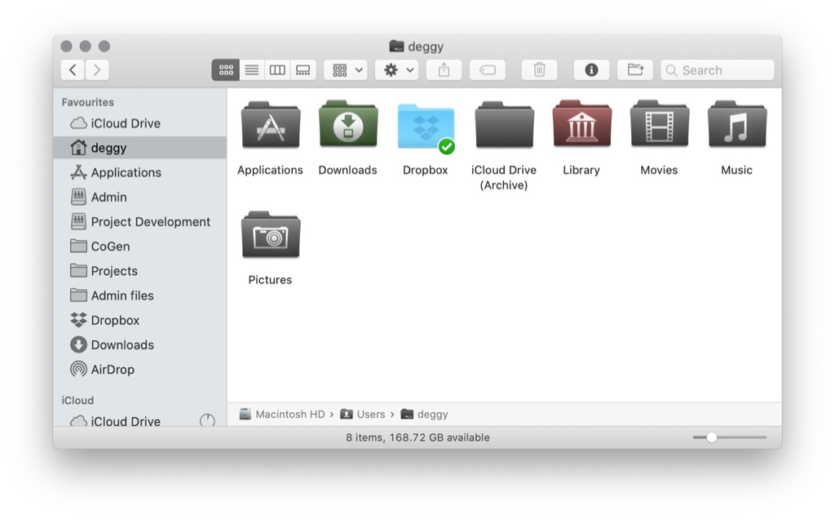The image size is (835, 519).
Task: Click the Library folder label text
Action: (581, 170)
